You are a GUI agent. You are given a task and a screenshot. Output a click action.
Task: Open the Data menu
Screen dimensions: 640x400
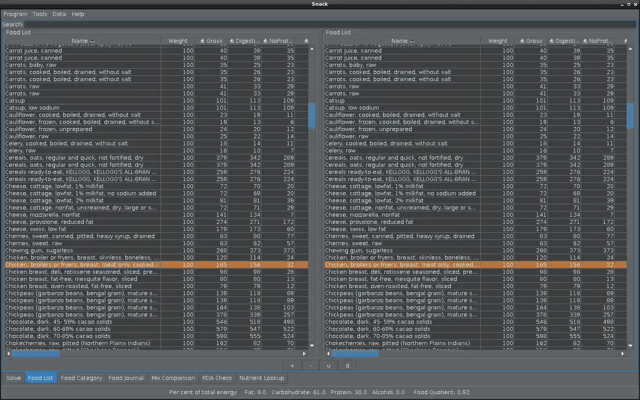(x=59, y=14)
